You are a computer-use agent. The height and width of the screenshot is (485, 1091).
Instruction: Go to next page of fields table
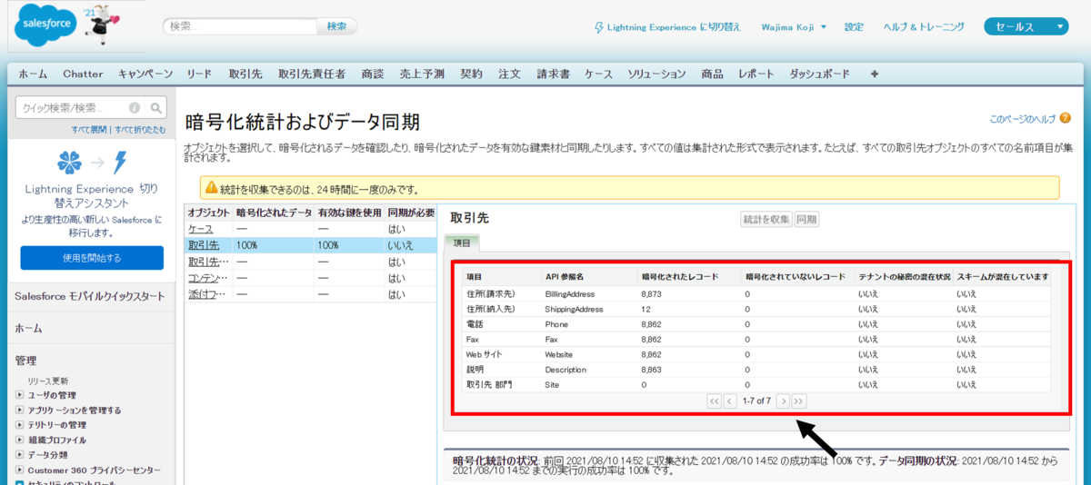point(782,401)
